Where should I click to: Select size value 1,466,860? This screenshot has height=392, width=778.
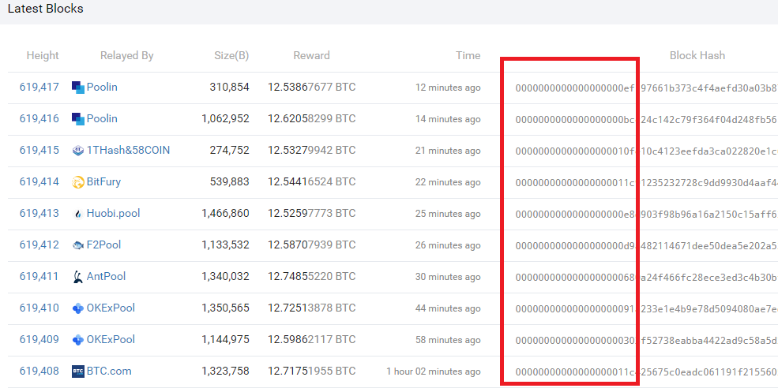pyautogui.click(x=225, y=213)
